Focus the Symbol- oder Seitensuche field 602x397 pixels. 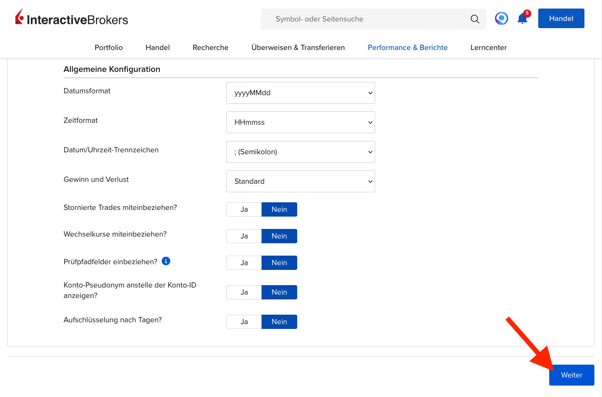(x=366, y=19)
